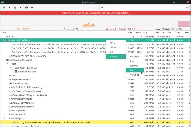Select the xfrun4 process row
This screenshot has width=191, height=127.
click(x=95, y=76)
